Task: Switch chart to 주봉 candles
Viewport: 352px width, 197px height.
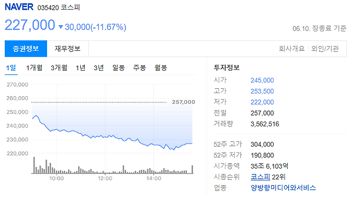Action: click(140, 67)
